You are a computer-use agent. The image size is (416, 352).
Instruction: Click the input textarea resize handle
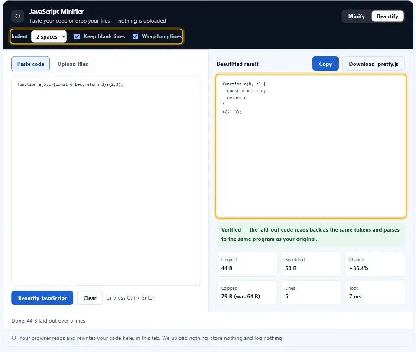tap(198, 283)
